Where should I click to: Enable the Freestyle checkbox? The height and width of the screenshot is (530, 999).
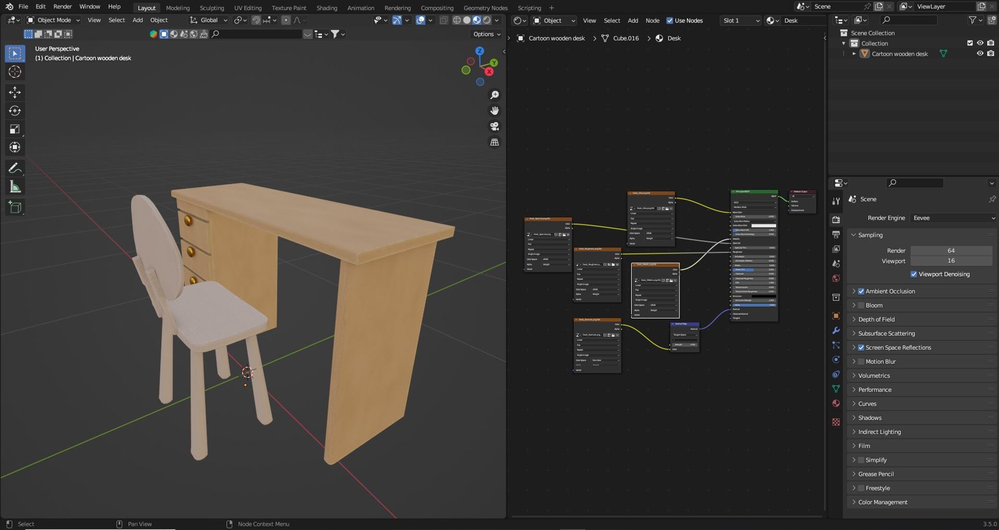tap(861, 488)
